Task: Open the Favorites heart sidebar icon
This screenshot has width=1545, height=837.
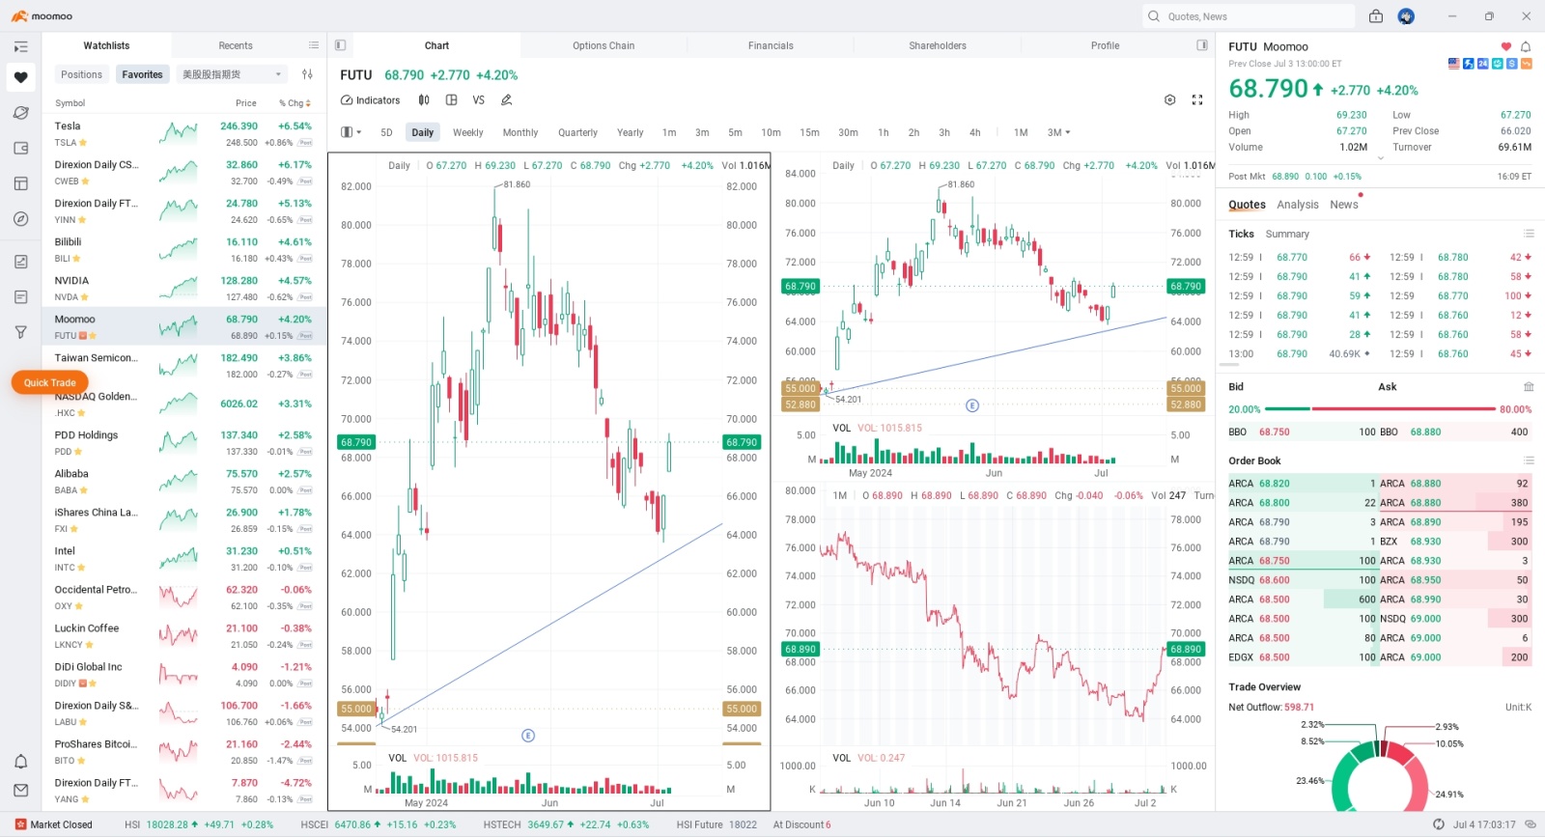Action: point(20,77)
